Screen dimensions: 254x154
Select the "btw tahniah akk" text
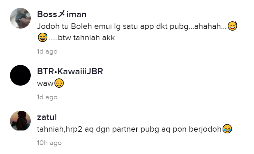coord(87,38)
